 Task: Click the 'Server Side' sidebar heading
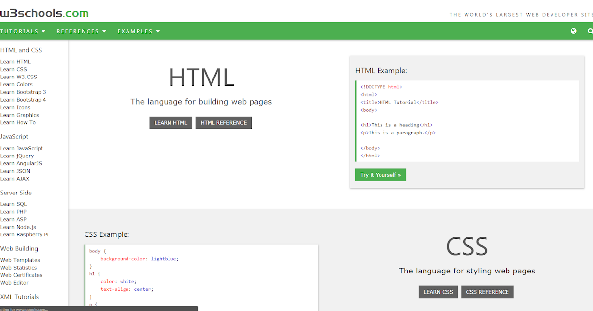(x=16, y=193)
